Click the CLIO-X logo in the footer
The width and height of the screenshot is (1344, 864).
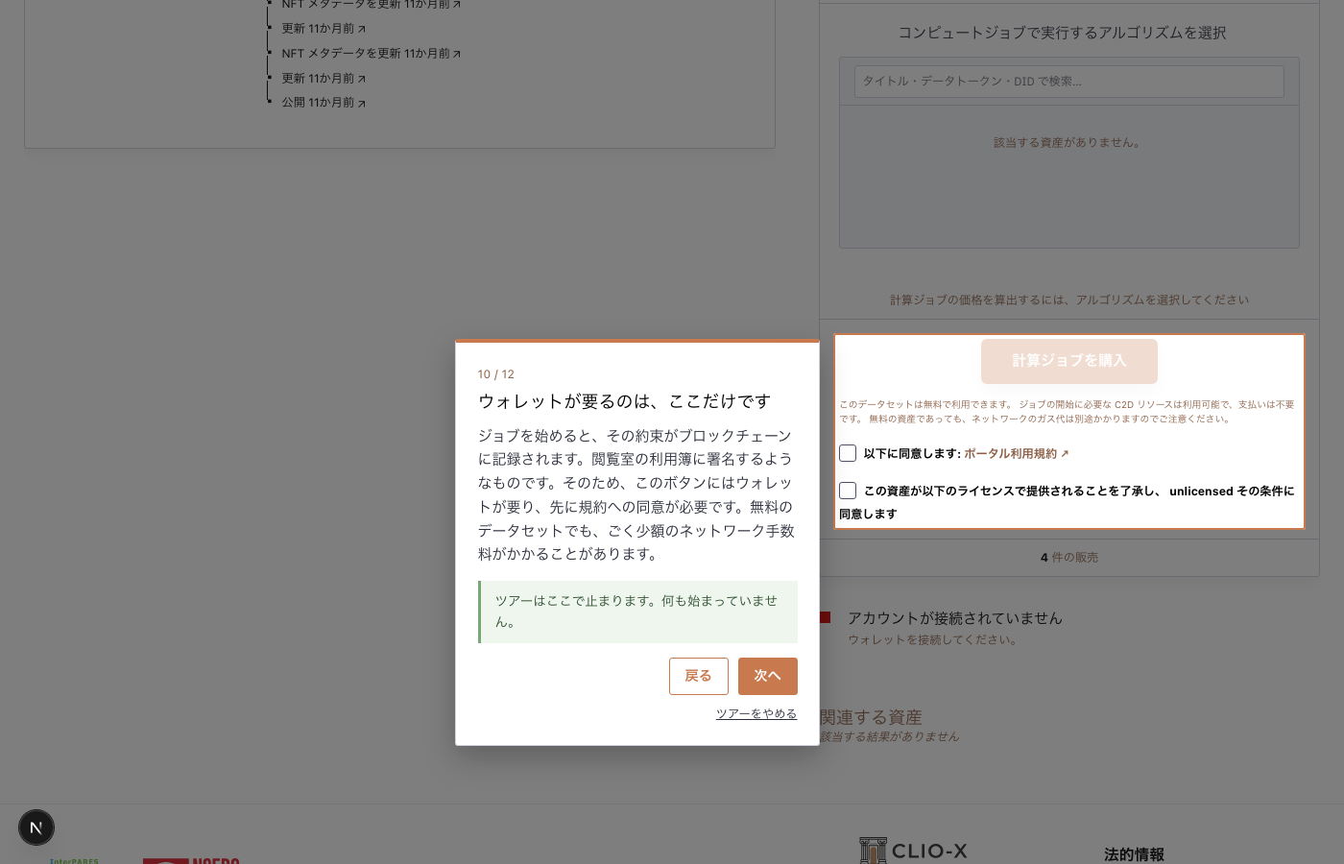913,851
